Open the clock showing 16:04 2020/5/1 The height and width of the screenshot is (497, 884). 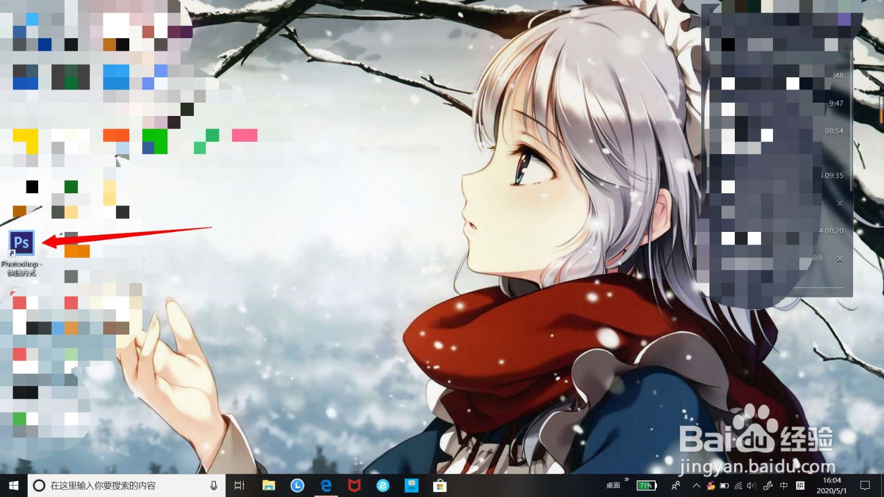pyautogui.click(x=832, y=485)
